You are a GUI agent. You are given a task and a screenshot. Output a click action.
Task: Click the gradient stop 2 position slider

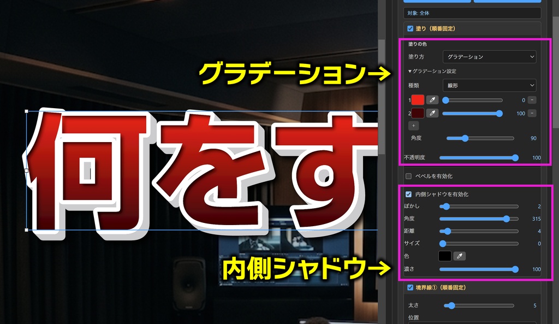(472, 114)
